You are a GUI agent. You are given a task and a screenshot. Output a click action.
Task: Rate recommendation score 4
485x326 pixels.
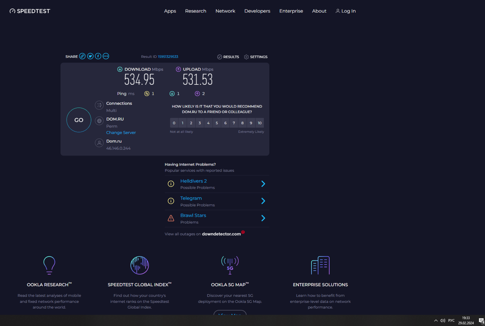point(208,123)
